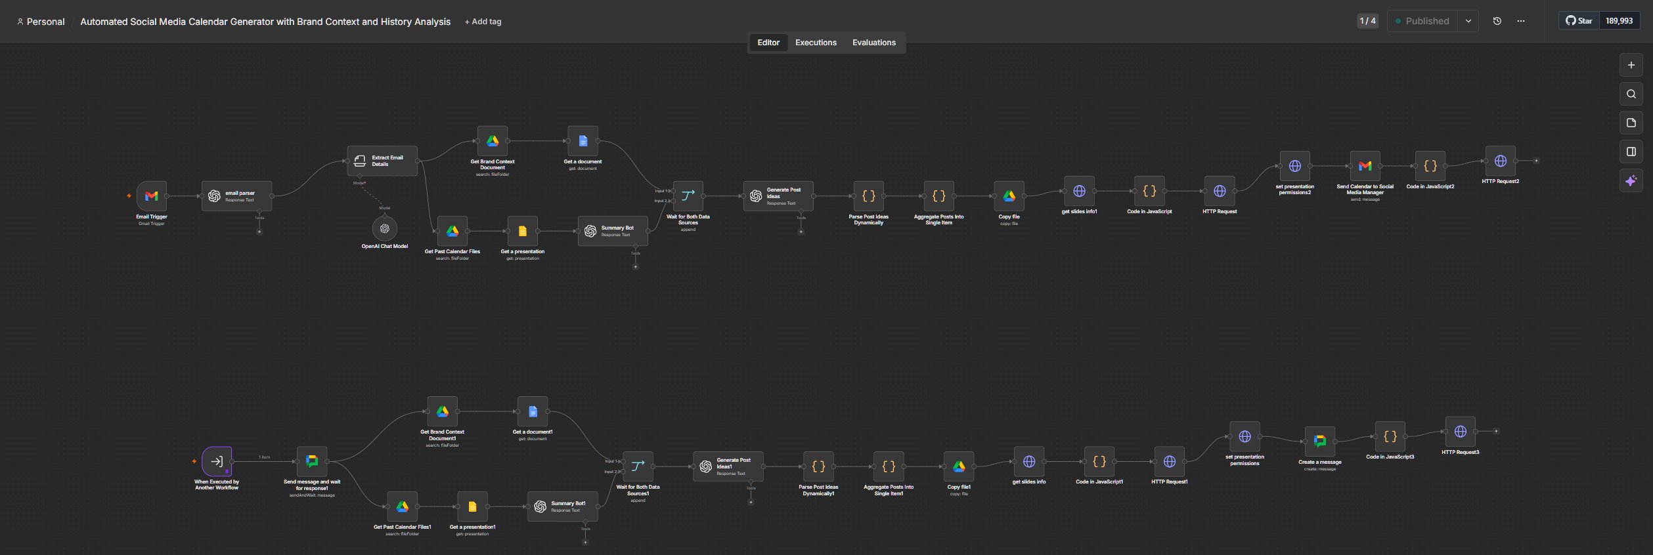Open the Email Trigger Gmail node
This screenshot has width=1653, height=555.
152,195
